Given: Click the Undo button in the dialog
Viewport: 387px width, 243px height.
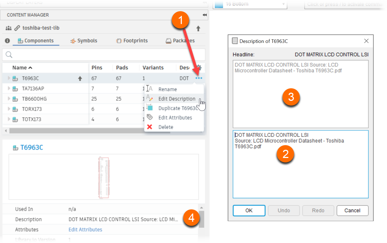Looking at the screenshot, I should click(284, 210).
